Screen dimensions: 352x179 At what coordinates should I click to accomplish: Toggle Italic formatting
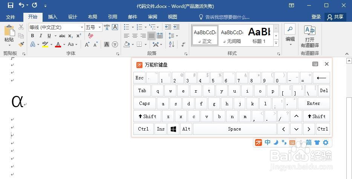tap(41, 36)
